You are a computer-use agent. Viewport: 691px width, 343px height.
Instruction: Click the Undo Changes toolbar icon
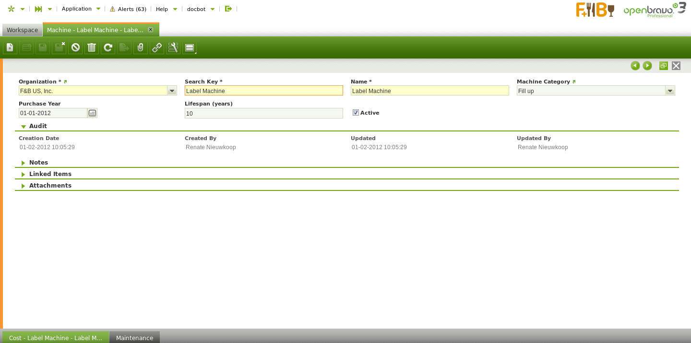click(75, 47)
